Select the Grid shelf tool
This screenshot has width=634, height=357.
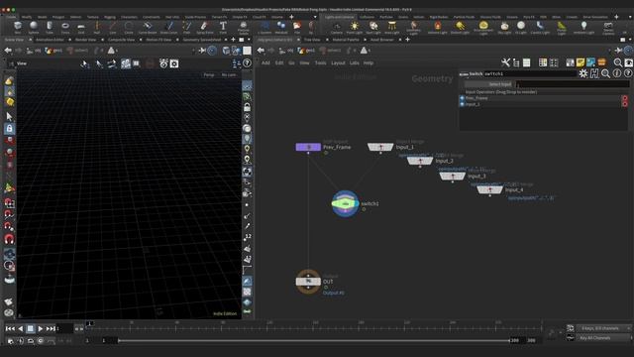81,27
